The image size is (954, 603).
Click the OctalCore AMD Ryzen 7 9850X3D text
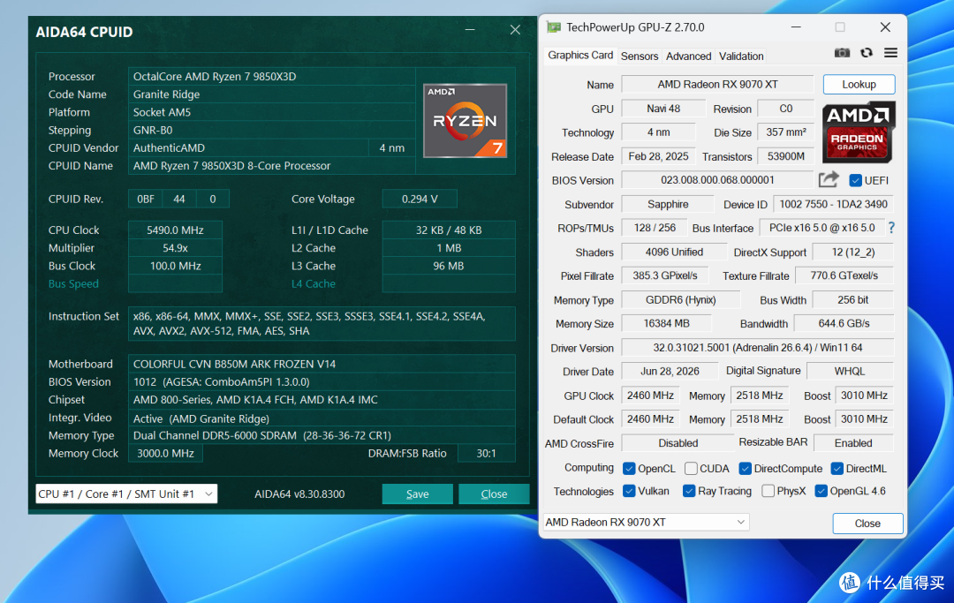(215, 77)
